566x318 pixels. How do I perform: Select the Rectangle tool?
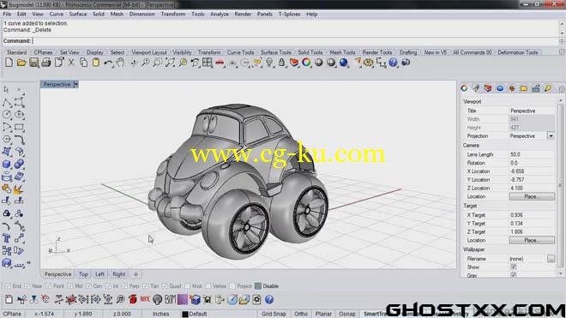19,127
